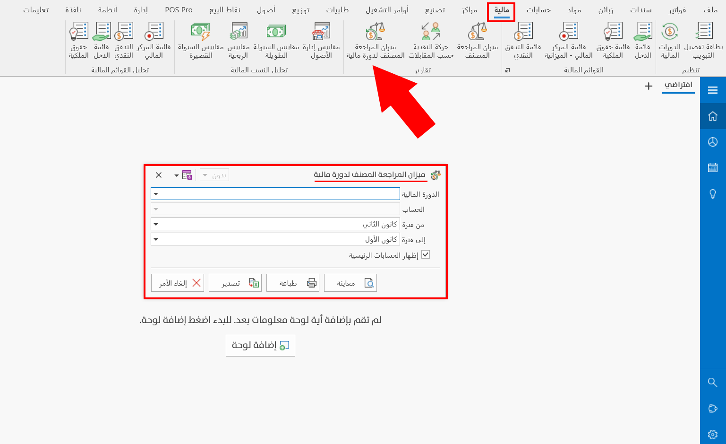
Task: Open الدورات المالية ribbon icon
Action: [670, 41]
